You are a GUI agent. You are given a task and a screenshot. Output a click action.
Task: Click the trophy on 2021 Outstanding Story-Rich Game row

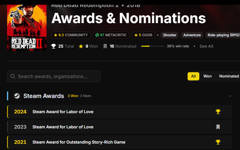(218, 142)
